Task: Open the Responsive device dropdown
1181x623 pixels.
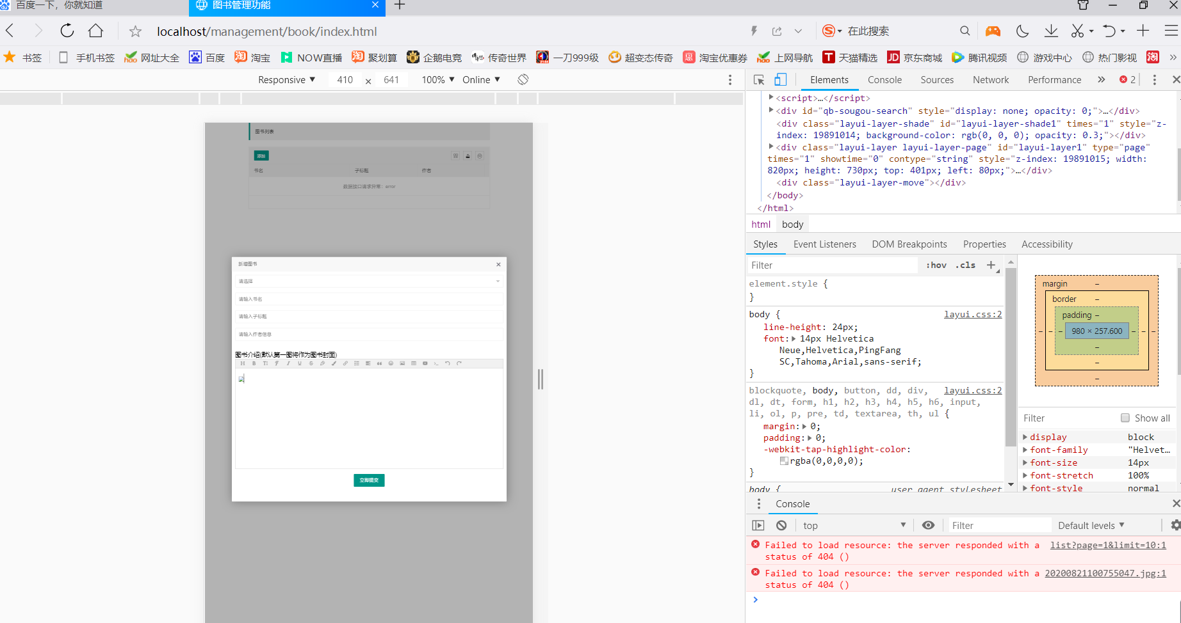Action: click(x=287, y=80)
